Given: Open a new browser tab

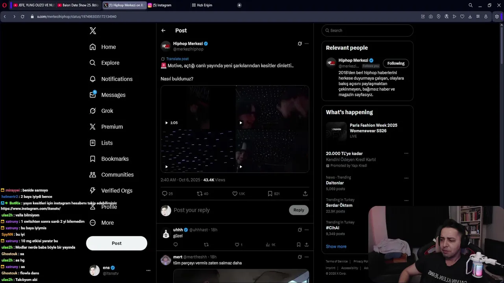Looking at the screenshot, I should coord(239,5).
